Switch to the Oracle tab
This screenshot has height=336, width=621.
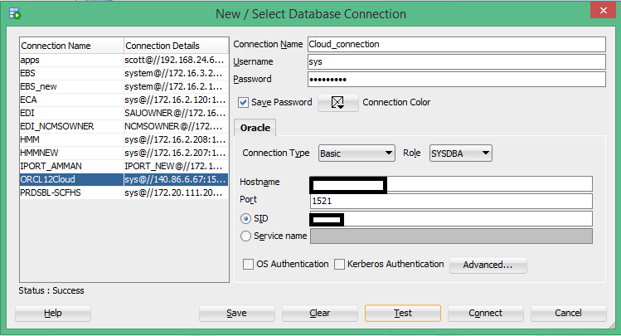point(255,129)
